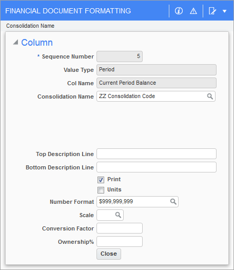Click the warning triangle icon
Screen dimensions: 234x270
click(x=193, y=11)
